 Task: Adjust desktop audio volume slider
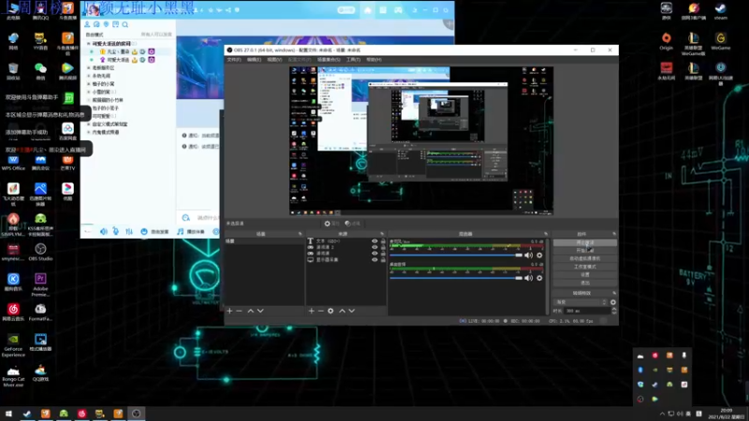pos(456,278)
